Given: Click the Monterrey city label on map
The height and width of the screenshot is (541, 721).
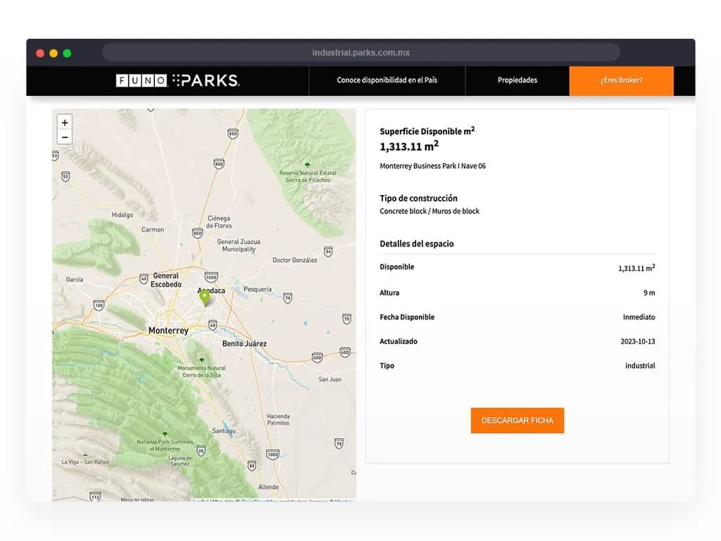Looking at the screenshot, I should coord(168,330).
